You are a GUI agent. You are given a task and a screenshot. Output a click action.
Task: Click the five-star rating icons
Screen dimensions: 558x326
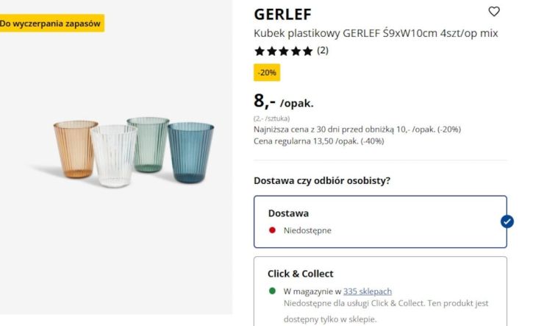point(283,52)
